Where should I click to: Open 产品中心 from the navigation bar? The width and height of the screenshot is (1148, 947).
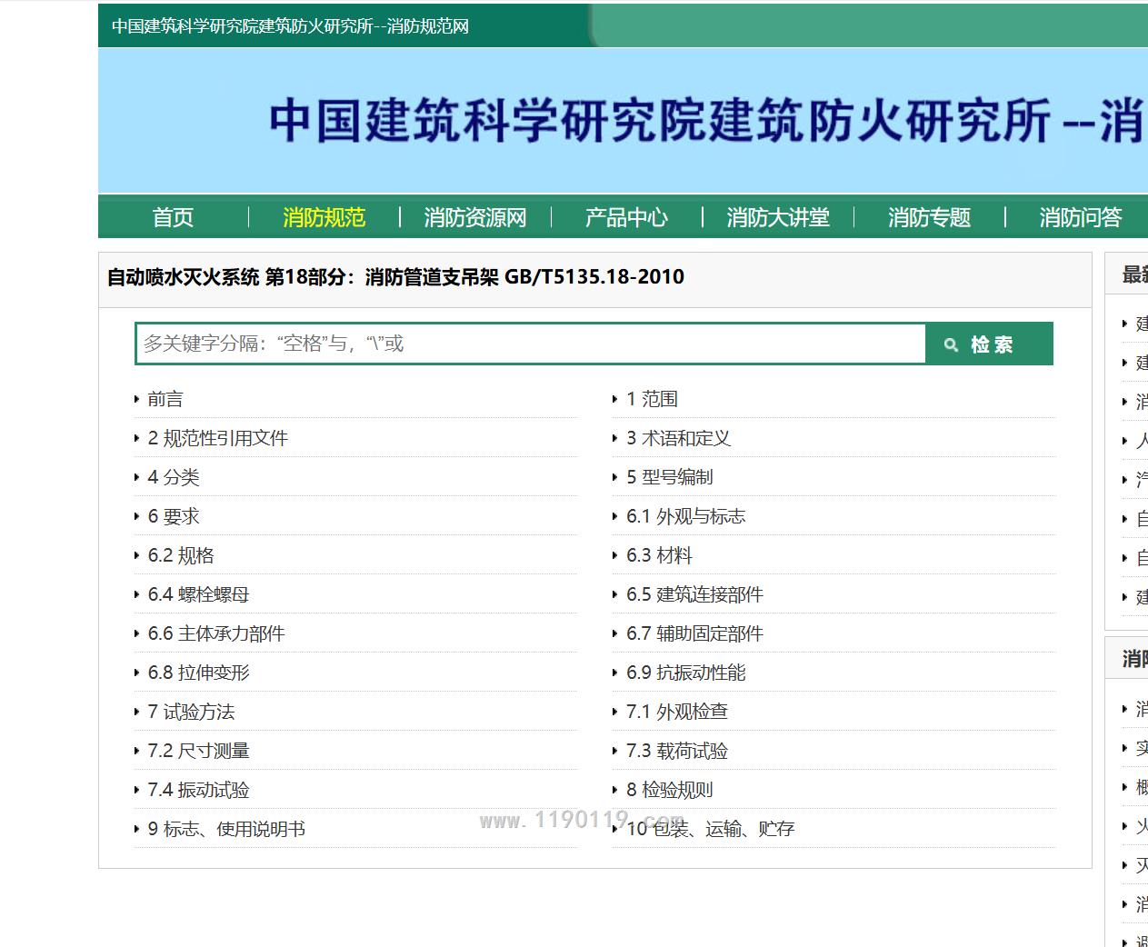click(x=626, y=217)
